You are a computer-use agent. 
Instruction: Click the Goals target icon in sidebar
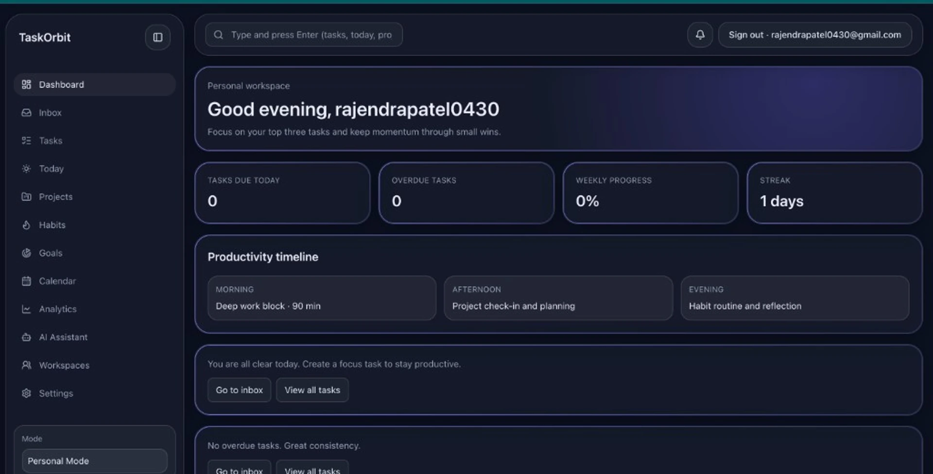coord(27,253)
